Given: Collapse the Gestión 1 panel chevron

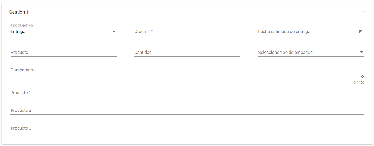Looking at the screenshot, I should [364, 12].
